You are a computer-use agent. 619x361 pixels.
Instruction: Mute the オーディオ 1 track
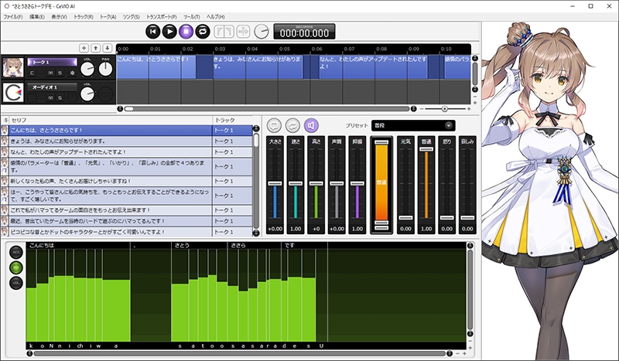pyautogui.click(x=50, y=98)
